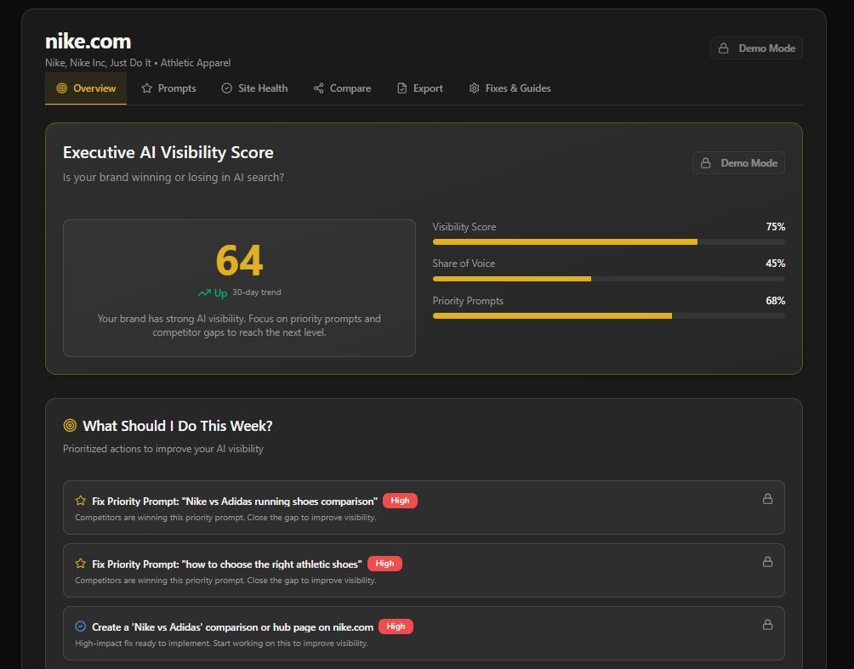Click the nike.com page title
This screenshot has width=854, height=669.
point(88,42)
